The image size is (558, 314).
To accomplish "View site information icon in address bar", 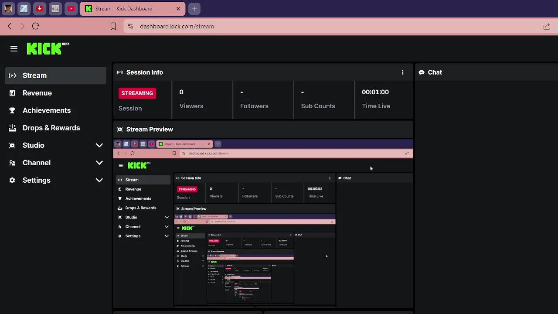I will [x=130, y=26].
